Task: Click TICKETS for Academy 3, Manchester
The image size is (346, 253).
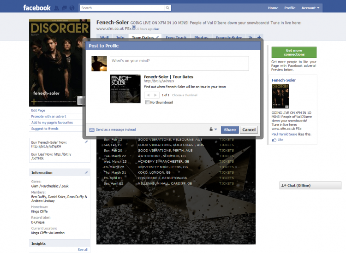Action: click(x=227, y=161)
